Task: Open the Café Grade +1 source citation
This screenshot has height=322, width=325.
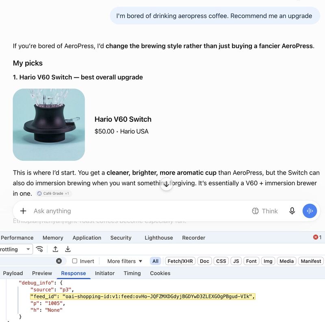Action: [x=54, y=193]
